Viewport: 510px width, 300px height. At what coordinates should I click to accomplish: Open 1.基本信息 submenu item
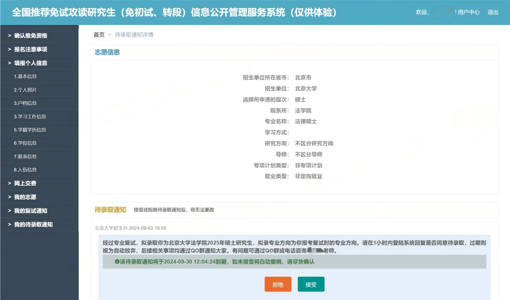pyautogui.click(x=25, y=76)
